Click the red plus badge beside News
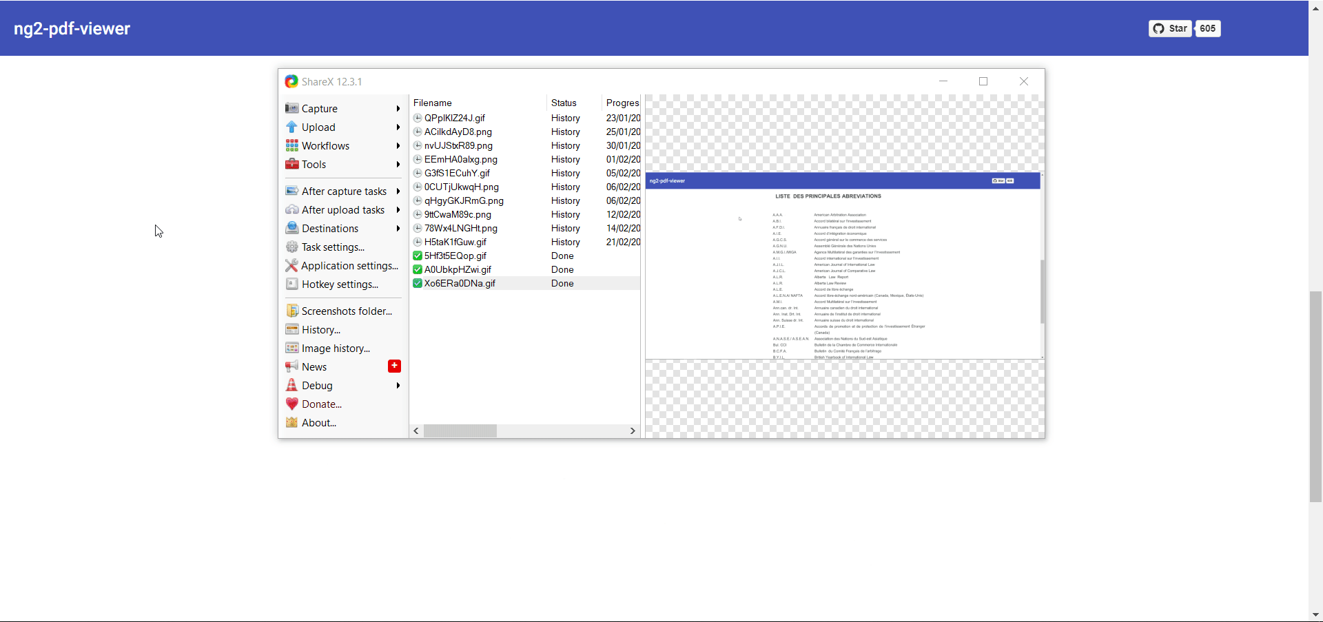Screen dimensions: 1323x622 [x=394, y=366]
